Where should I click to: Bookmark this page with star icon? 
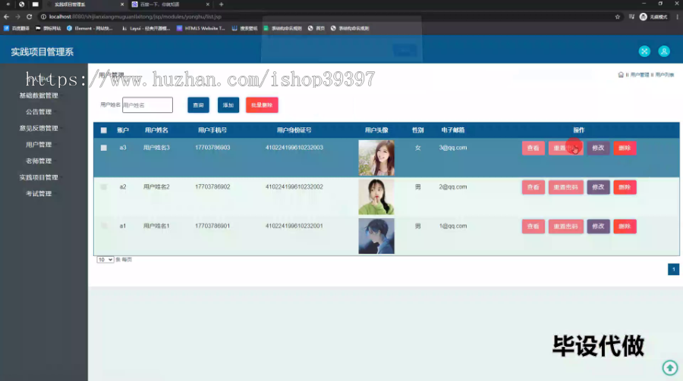point(617,17)
